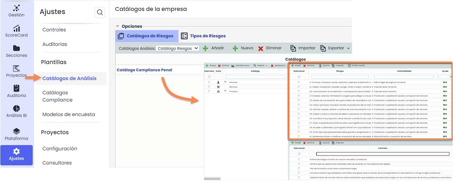Click the Riesgos column filter field

(x=340, y=77)
